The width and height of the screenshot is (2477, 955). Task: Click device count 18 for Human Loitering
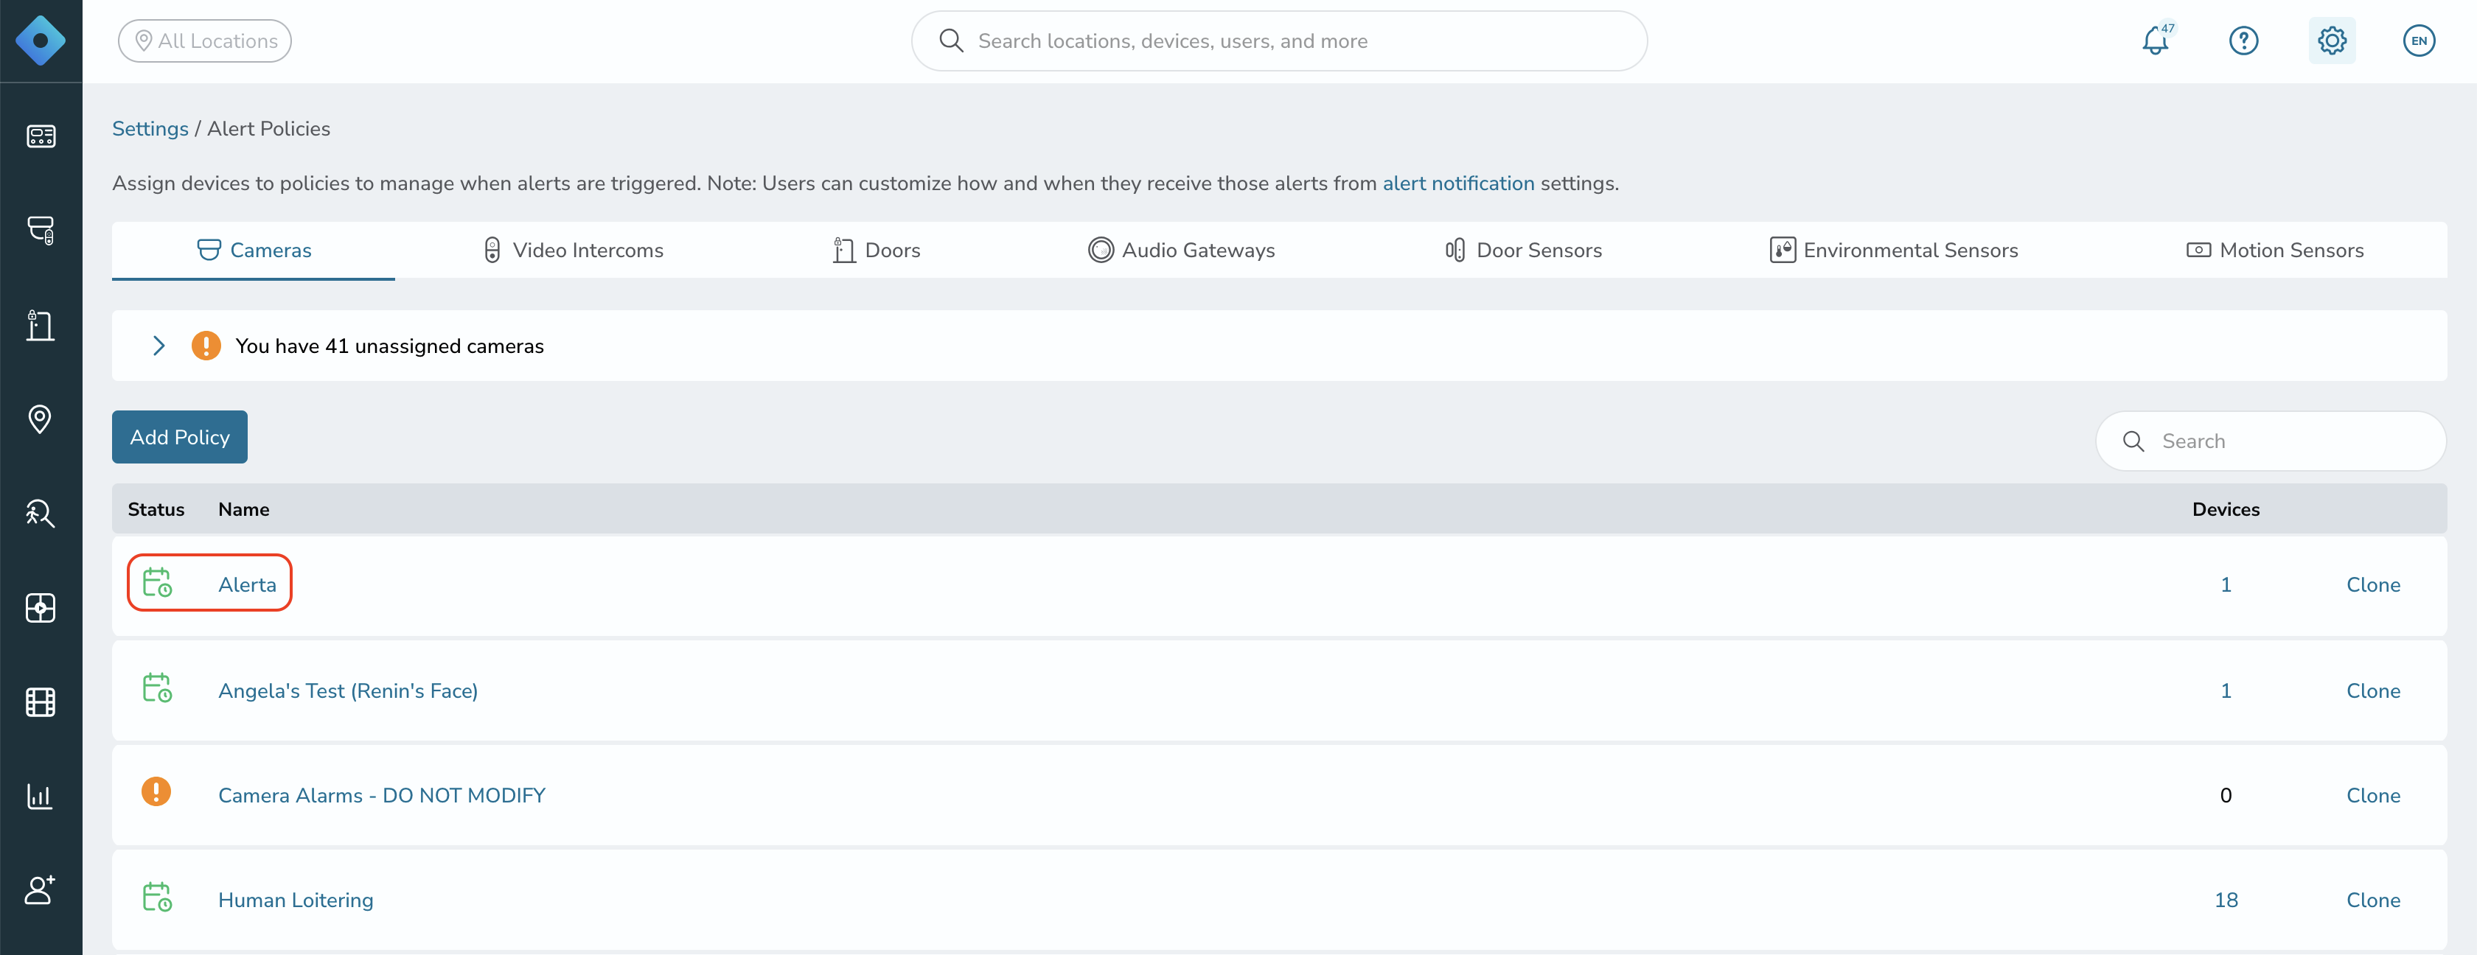pos(2226,900)
